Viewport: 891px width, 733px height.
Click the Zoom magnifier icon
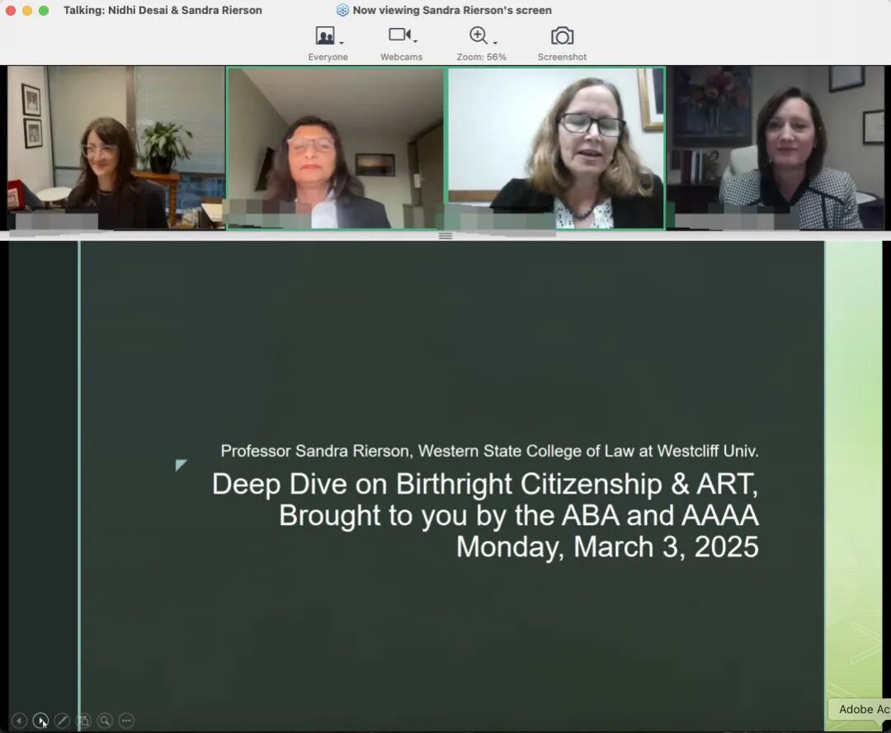478,35
